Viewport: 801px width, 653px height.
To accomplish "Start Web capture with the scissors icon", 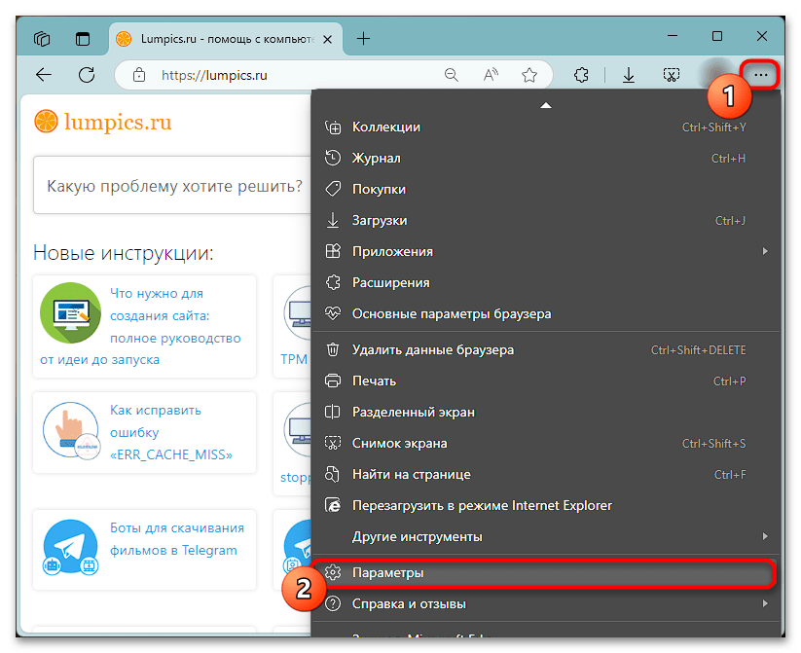I will coord(674,74).
